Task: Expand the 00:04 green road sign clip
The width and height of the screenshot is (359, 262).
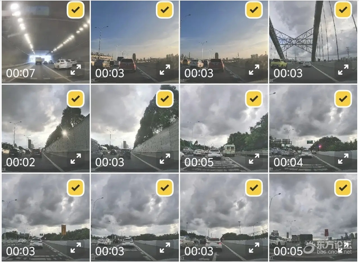Action: coord(343,159)
